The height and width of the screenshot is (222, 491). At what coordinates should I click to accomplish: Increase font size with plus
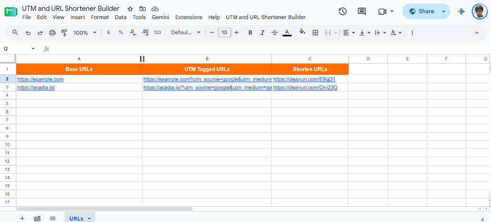[236, 33]
